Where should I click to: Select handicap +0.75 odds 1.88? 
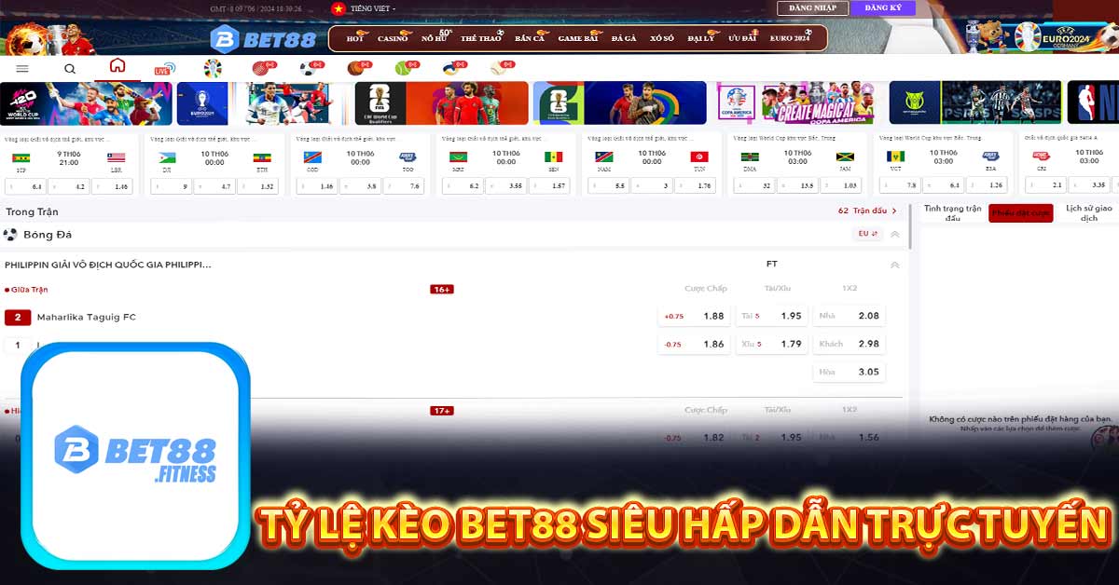694,316
